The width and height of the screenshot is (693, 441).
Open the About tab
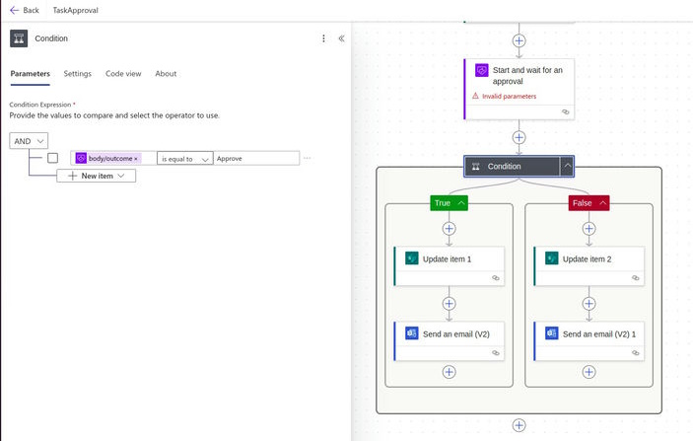[166, 74]
